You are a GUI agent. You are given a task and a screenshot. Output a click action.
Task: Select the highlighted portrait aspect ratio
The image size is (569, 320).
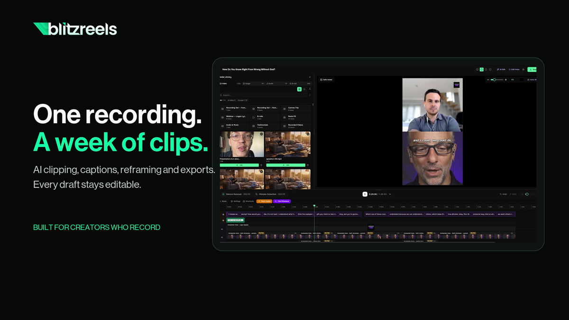(x=481, y=69)
